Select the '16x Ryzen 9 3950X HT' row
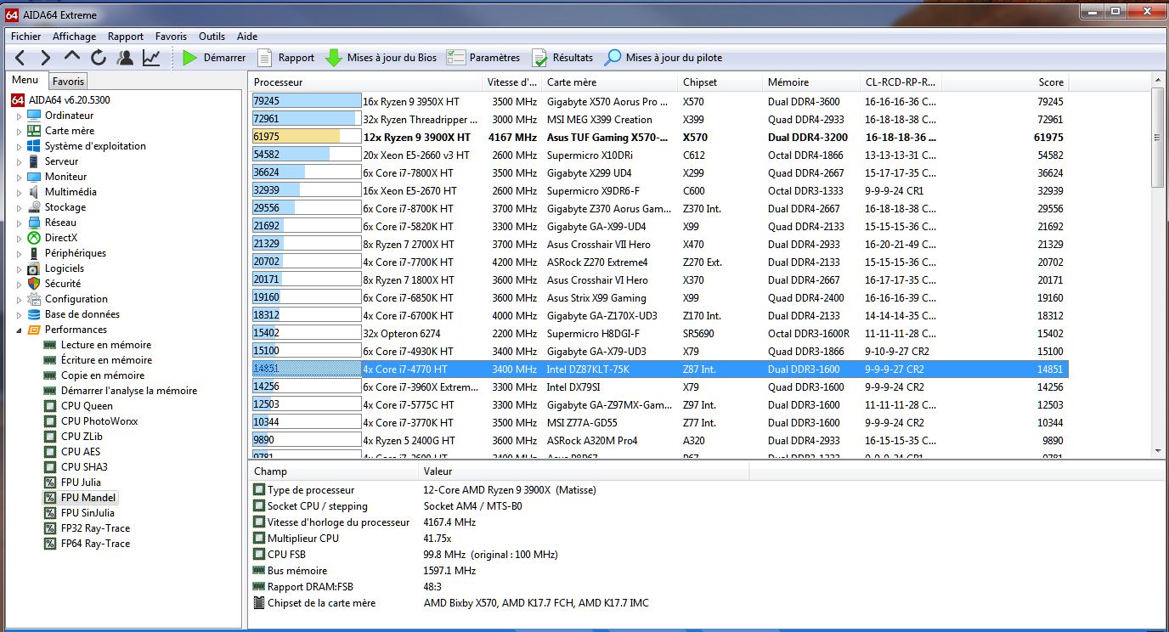Image resolution: width=1169 pixels, height=632 pixels. (x=658, y=101)
